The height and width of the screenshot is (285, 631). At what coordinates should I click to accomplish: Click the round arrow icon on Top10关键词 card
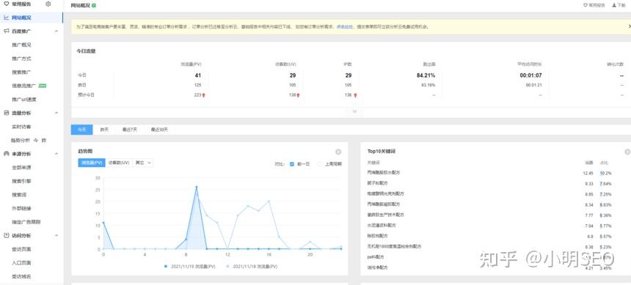click(x=627, y=152)
